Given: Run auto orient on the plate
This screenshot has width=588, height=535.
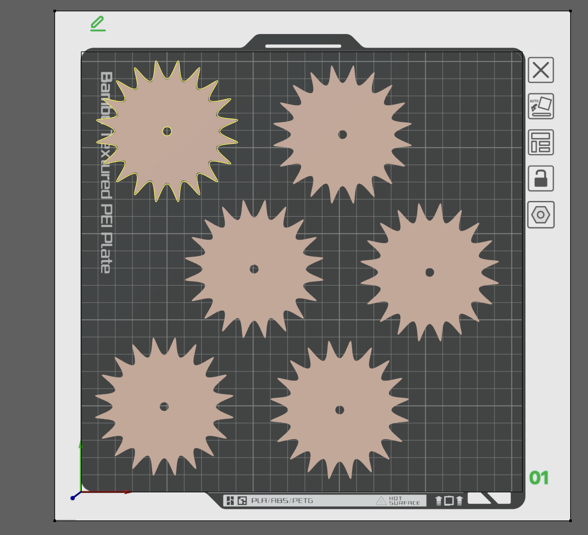Looking at the screenshot, I should click(x=541, y=106).
